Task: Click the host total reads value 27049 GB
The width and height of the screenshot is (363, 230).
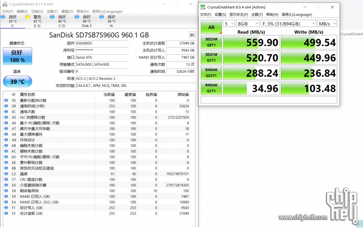Action: coord(181,43)
